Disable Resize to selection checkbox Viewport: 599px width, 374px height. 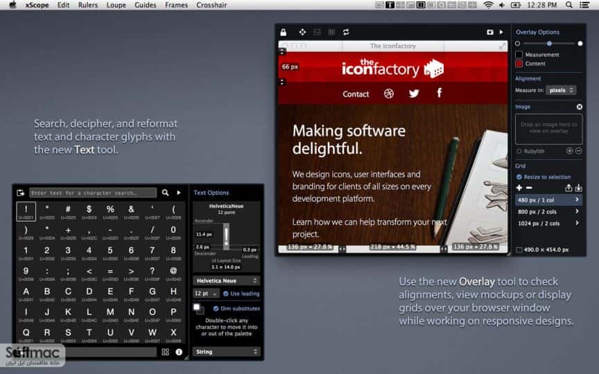click(x=519, y=177)
